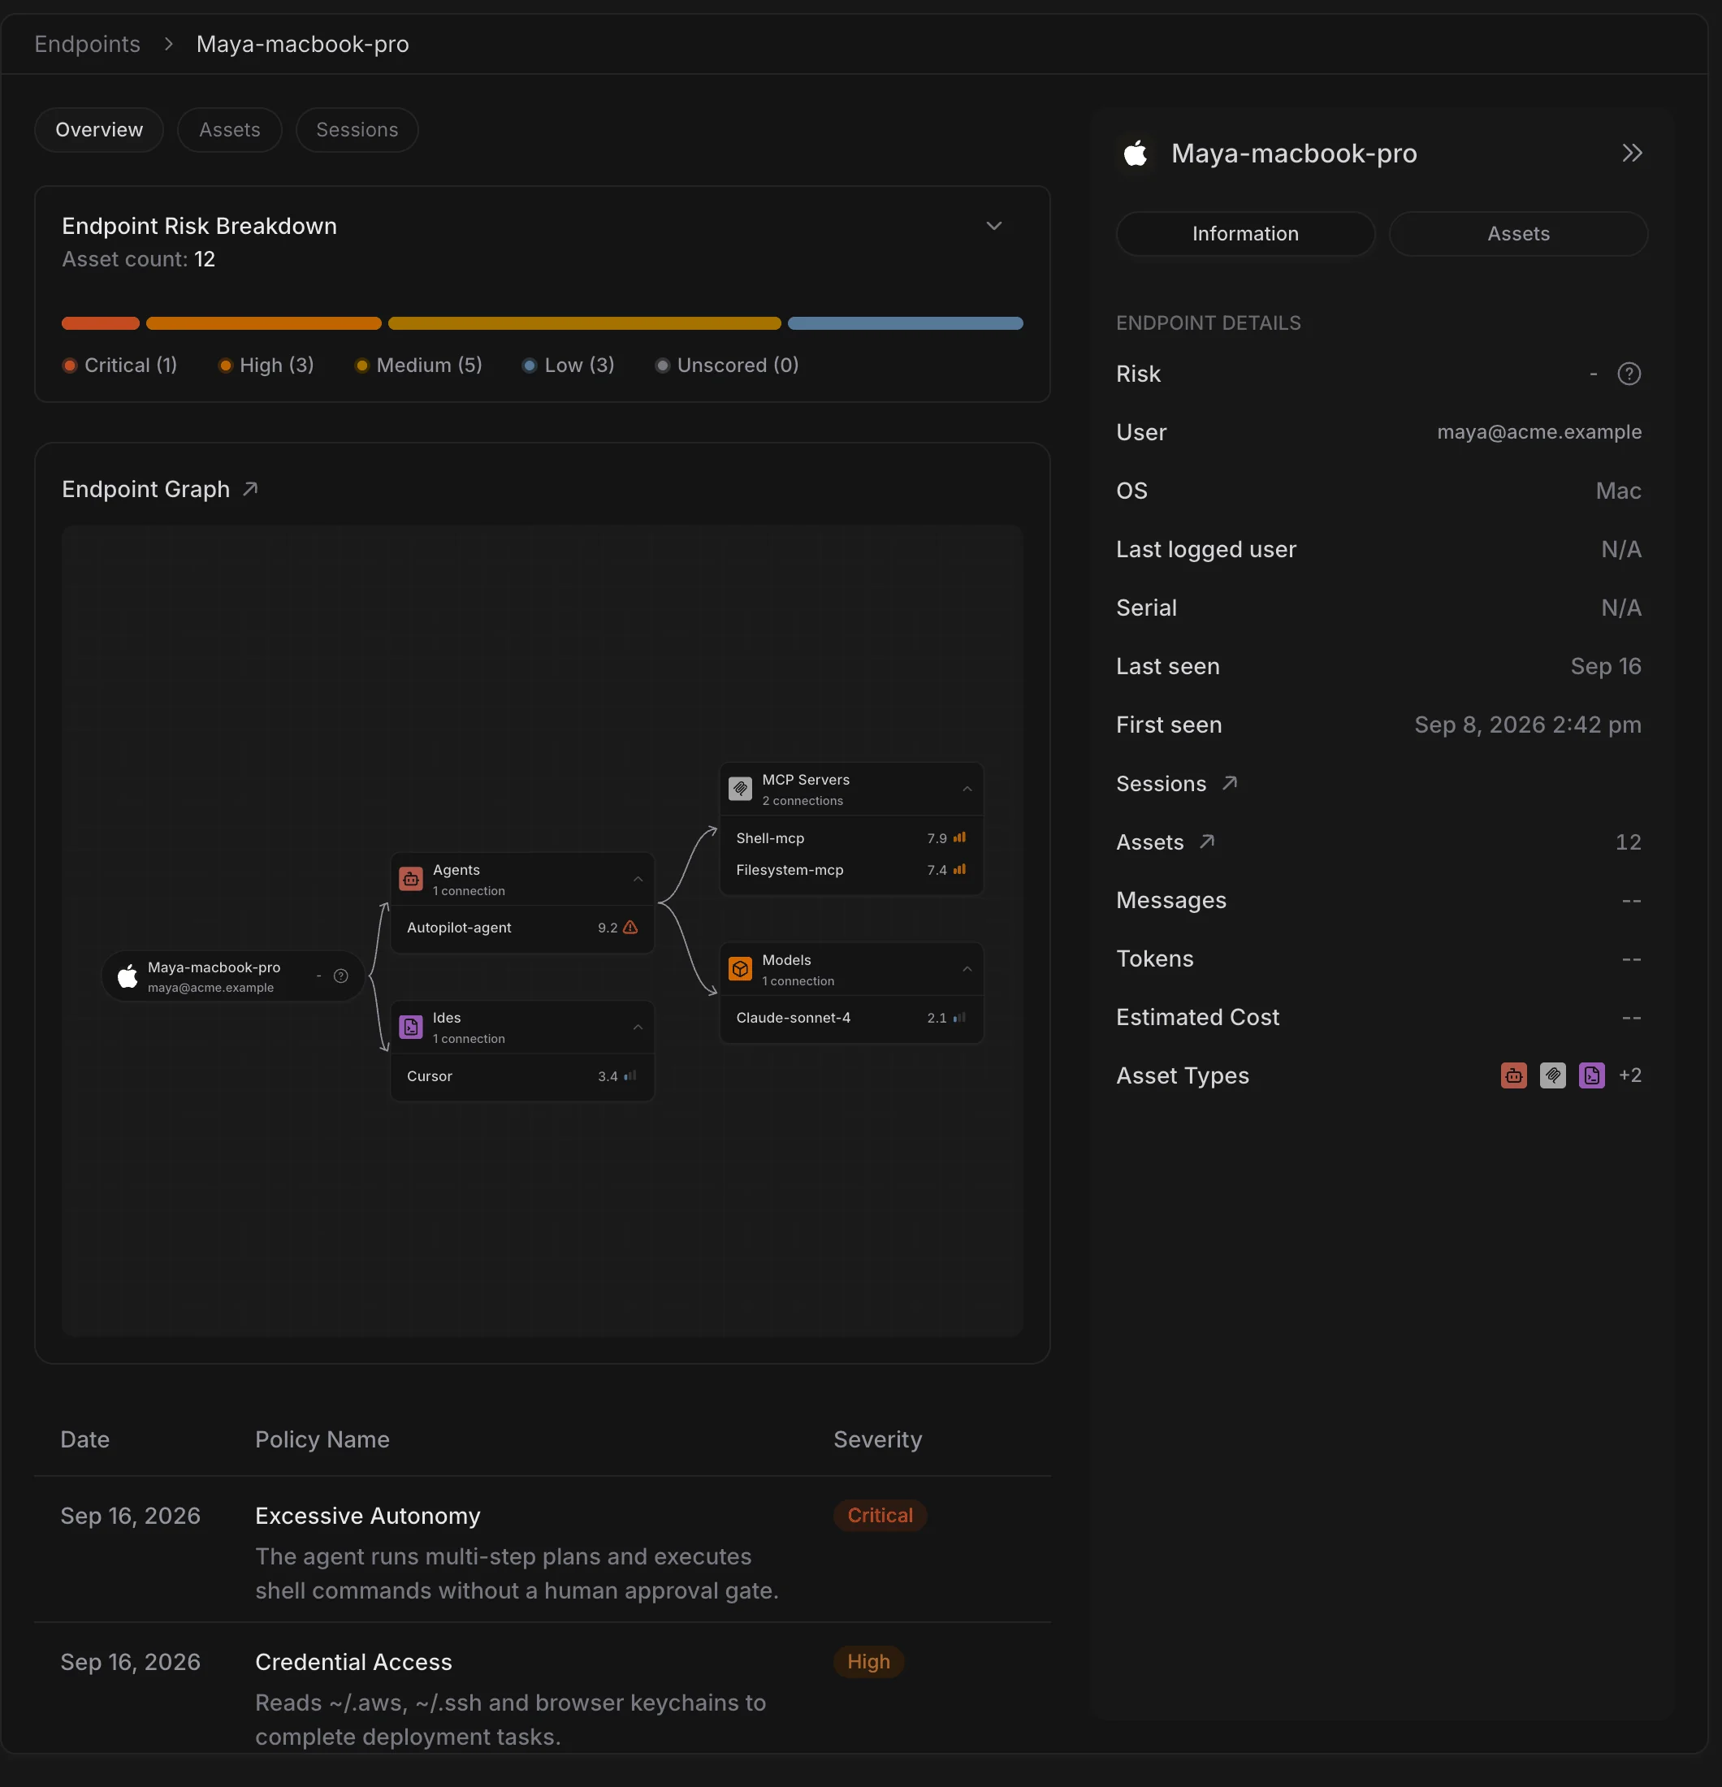The image size is (1722, 1787).
Task: Click the Risk help question icon
Action: [1628, 374]
